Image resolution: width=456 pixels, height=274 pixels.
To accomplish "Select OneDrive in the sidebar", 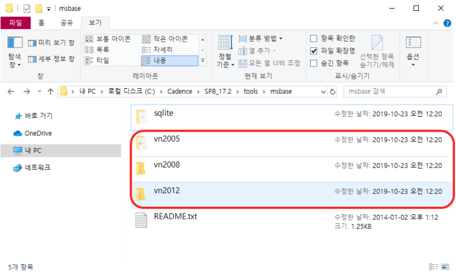I will click(32, 133).
